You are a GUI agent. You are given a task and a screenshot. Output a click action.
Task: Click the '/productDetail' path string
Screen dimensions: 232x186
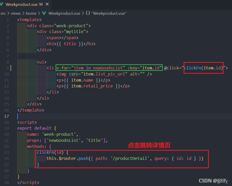click(x=130, y=159)
